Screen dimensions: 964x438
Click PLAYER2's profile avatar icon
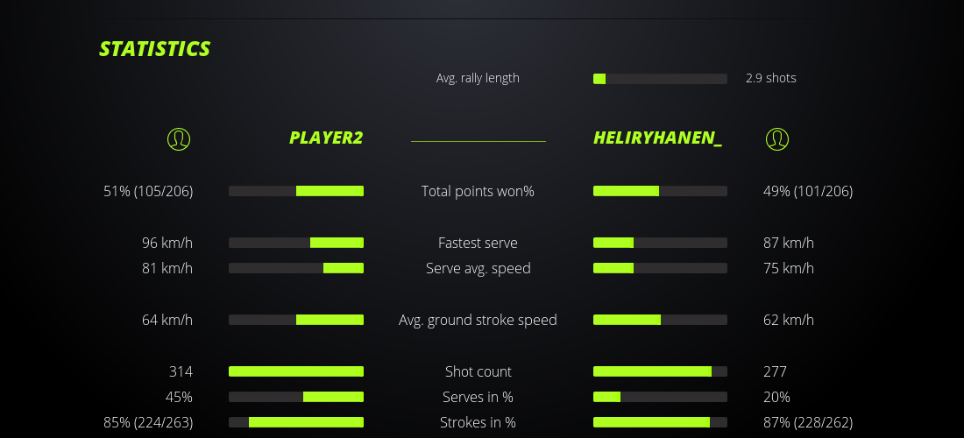pyautogui.click(x=178, y=138)
